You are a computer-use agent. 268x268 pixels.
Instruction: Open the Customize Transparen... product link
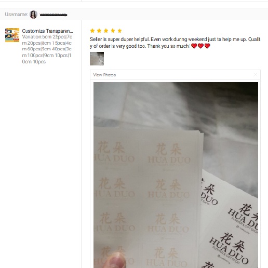(47, 31)
